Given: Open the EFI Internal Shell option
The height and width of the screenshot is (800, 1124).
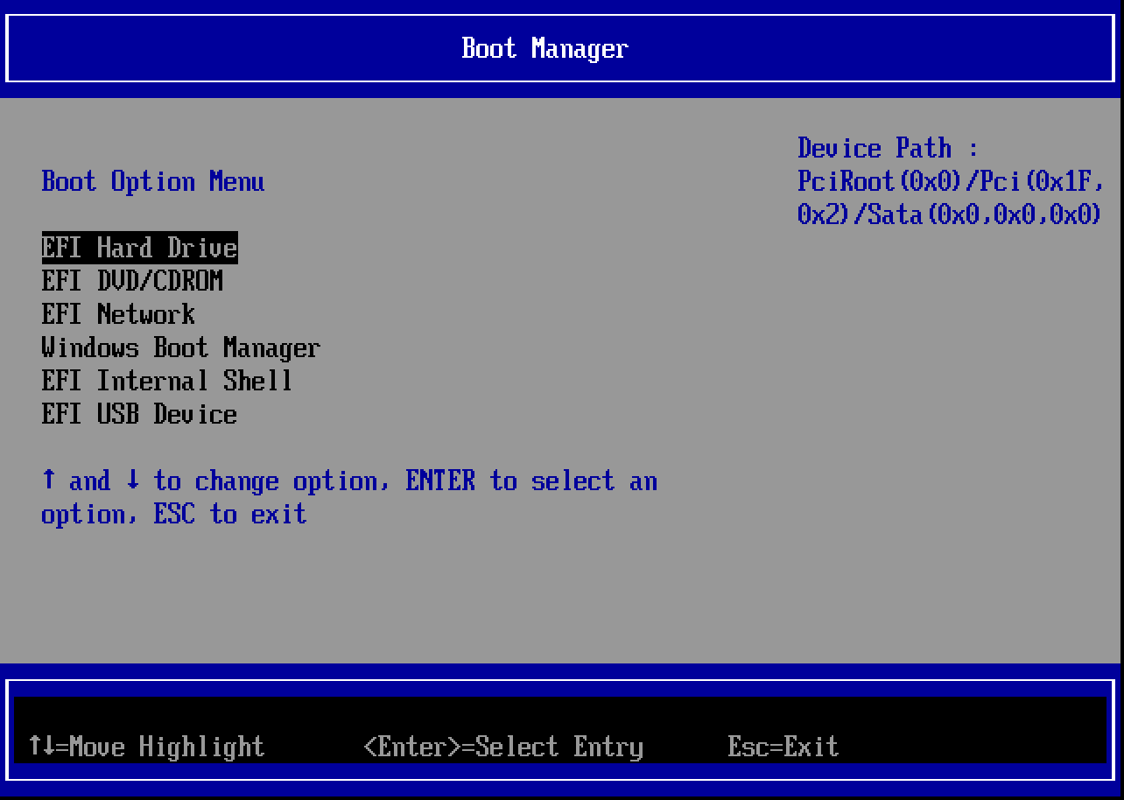Looking at the screenshot, I should [166, 381].
